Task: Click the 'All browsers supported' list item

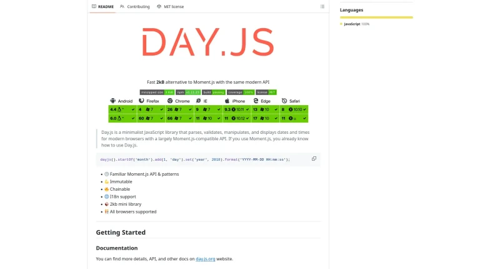Action: (x=133, y=211)
